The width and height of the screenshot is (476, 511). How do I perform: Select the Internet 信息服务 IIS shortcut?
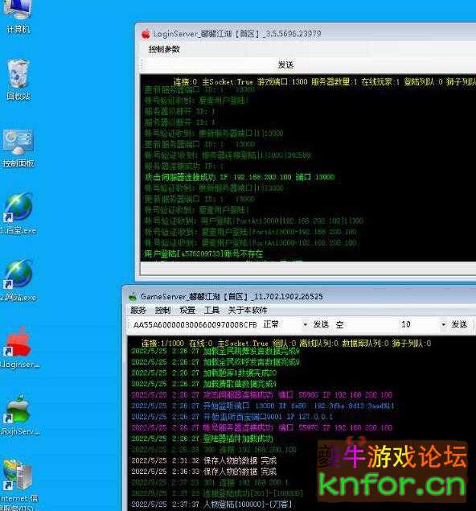(x=18, y=484)
